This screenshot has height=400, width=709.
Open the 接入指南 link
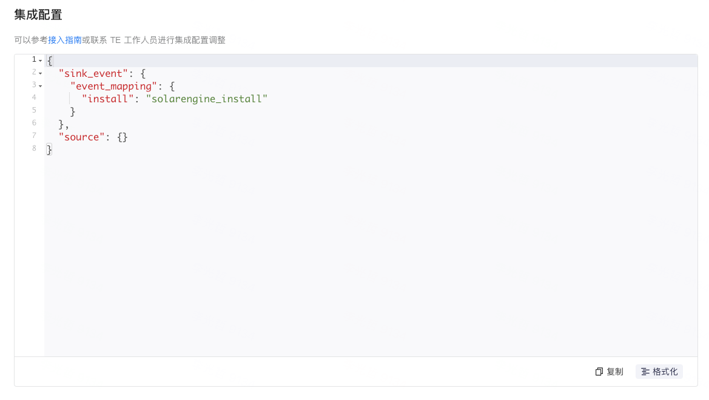click(65, 40)
